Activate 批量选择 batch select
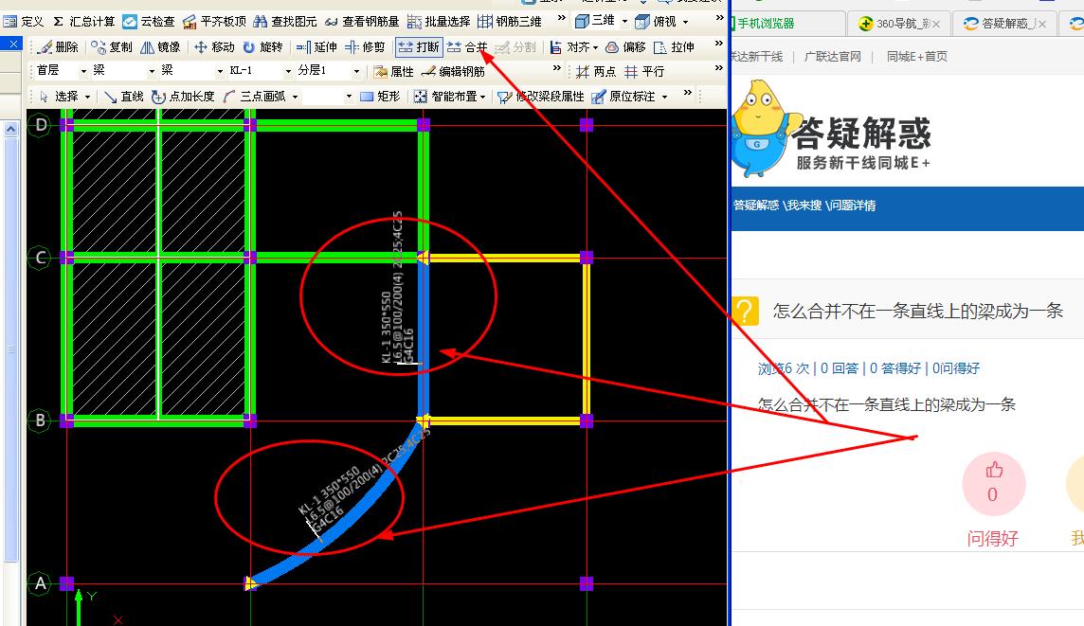1084x626 pixels. pyautogui.click(x=439, y=22)
